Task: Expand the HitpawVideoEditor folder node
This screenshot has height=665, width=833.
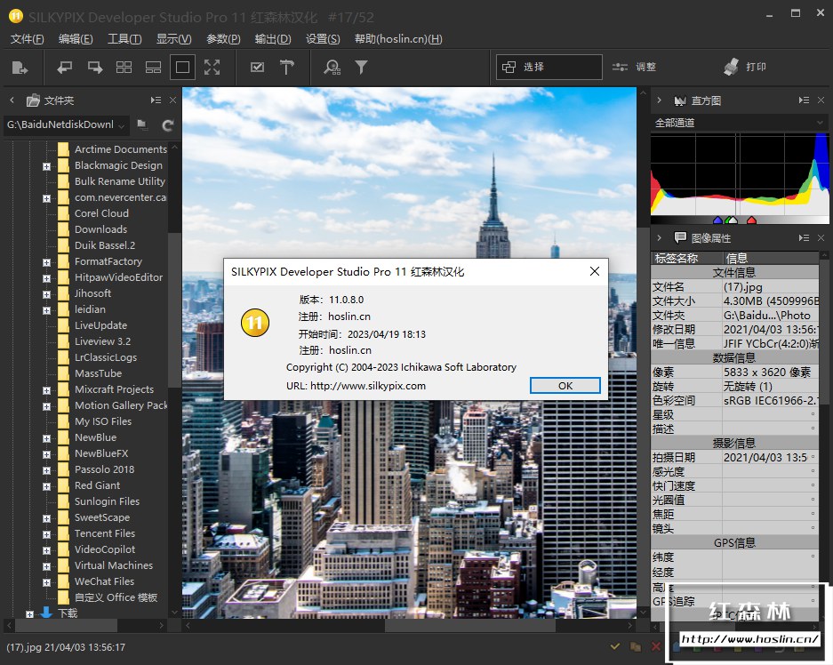Action: [x=47, y=278]
